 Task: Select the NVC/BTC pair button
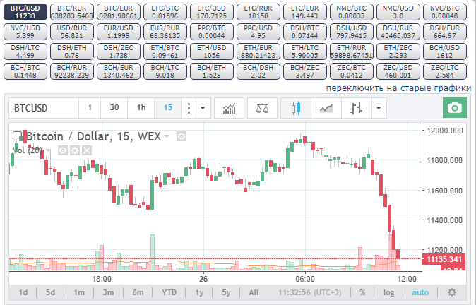pos(445,12)
